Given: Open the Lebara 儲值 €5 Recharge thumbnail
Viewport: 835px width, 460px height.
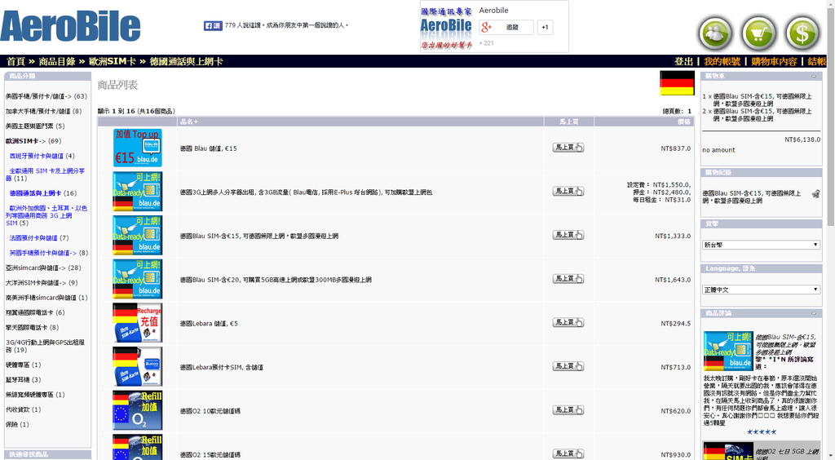Looking at the screenshot, I should tap(137, 323).
